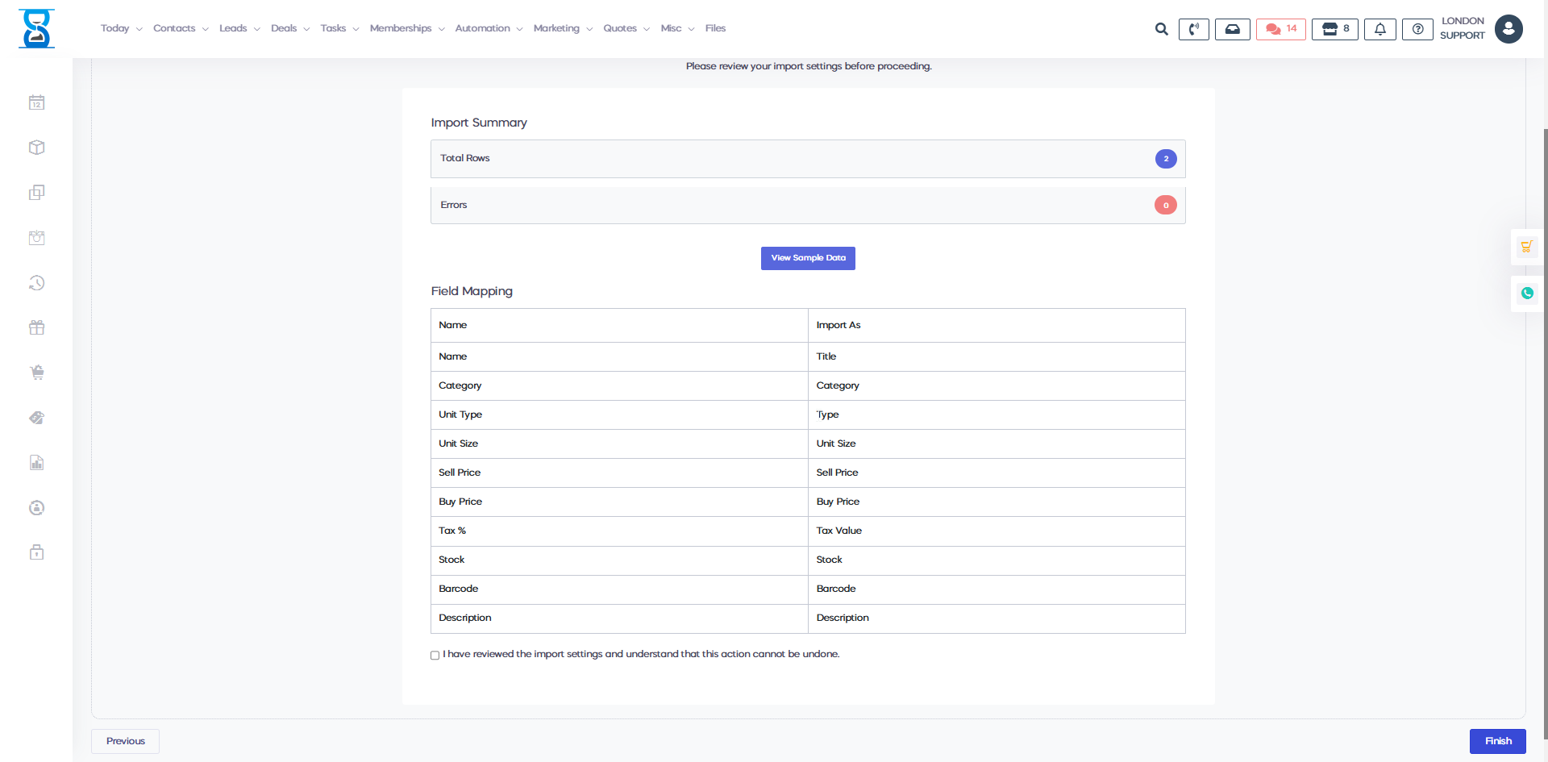This screenshot has width=1548, height=762.
Task: Click Finish to complete import
Action: point(1497,741)
